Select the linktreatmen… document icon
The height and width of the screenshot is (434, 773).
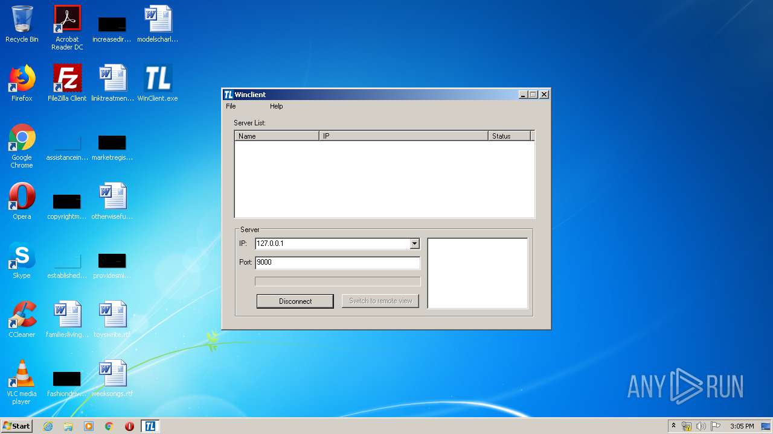tap(112, 83)
